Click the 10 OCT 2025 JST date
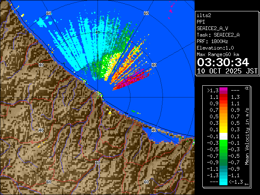 (227, 71)
